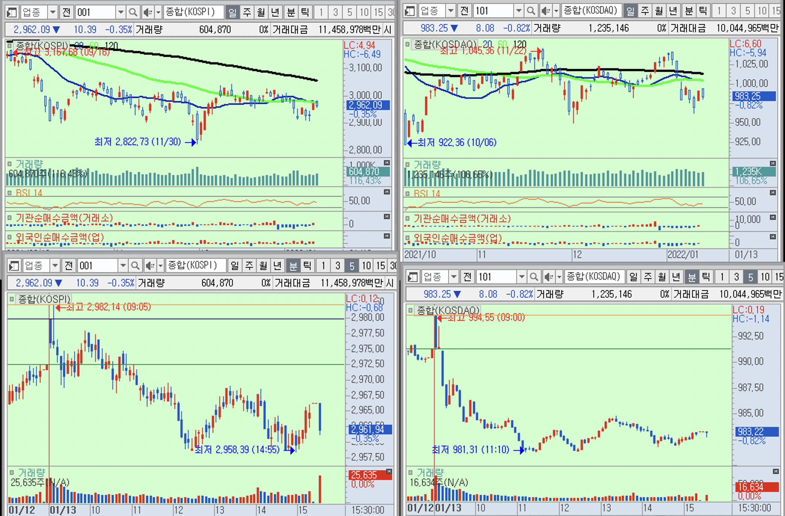The width and height of the screenshot is (785, 516).
Task: Toggle 기관순매수금액 indicator box in top-left chart
Action: [x=9, y=218]
